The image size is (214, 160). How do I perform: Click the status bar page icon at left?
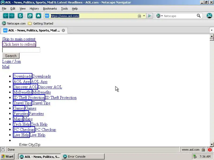tap(3, 150)
